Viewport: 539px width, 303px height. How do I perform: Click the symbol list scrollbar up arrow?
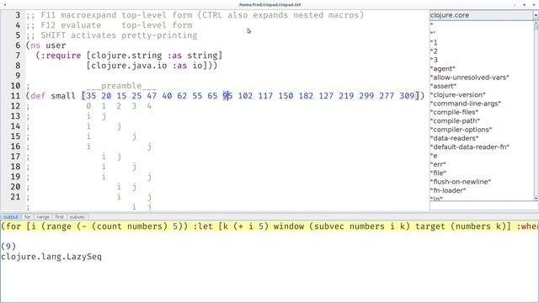tap(536, 23)
